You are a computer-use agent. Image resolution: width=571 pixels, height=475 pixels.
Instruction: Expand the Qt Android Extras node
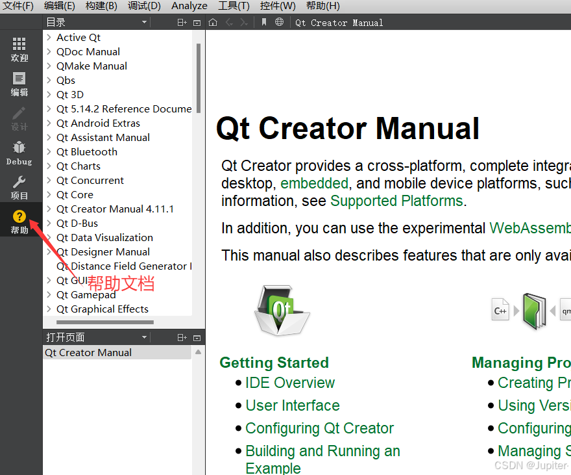(x=49, y=123)
